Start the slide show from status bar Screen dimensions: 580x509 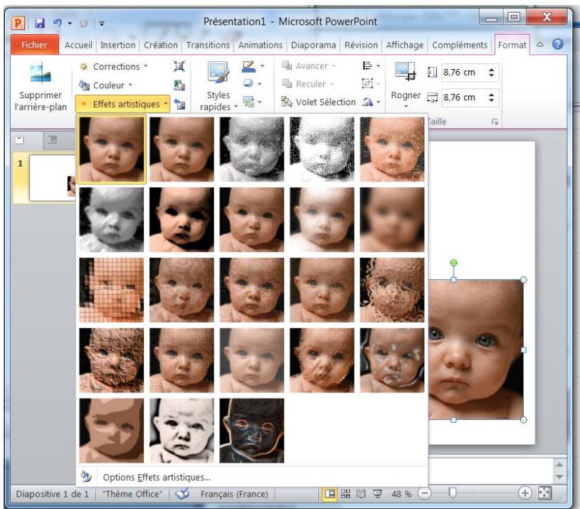coord(377,493)
